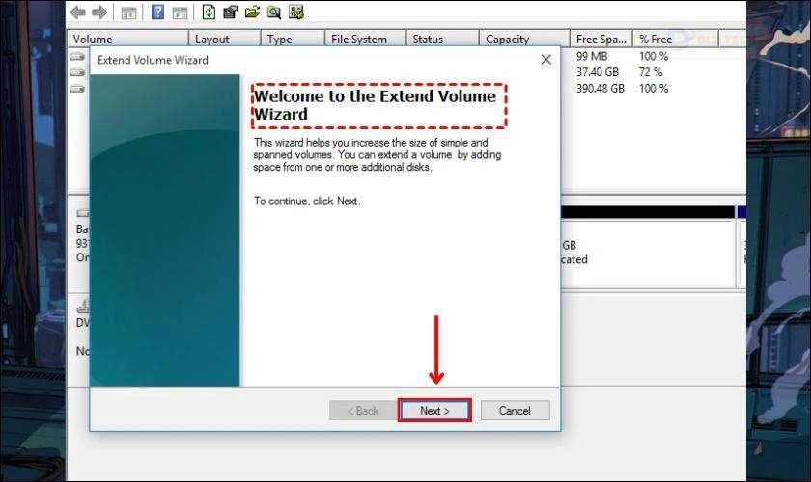This screenshot has height=482, width=811.
Task: Open the disk Properties toolbar icon
Action: 230,12
